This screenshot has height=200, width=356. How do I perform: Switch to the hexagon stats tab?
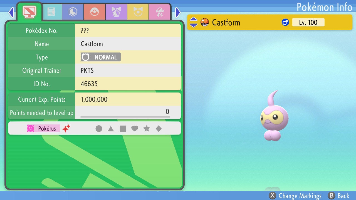[73, 12]
